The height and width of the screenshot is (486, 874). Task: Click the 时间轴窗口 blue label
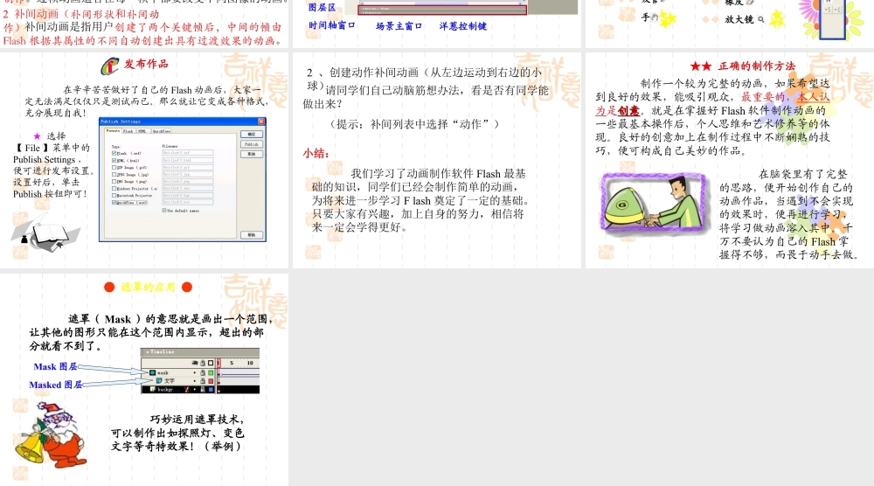[x=331, y=25]
